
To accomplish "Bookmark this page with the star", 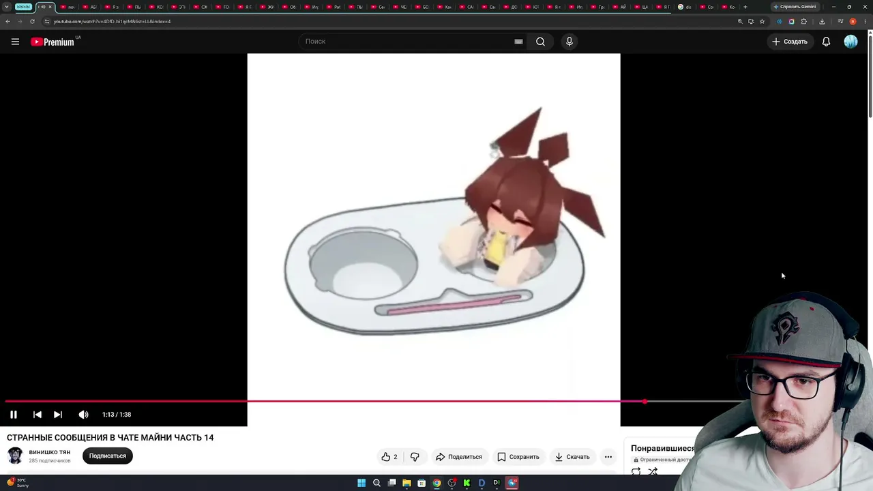I will tap(762, 21).
